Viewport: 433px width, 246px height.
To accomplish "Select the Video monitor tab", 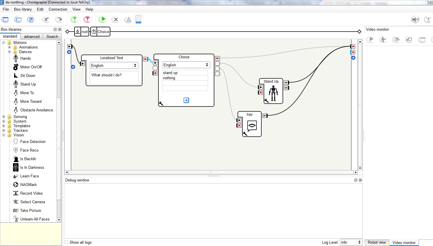I will 404,243.
